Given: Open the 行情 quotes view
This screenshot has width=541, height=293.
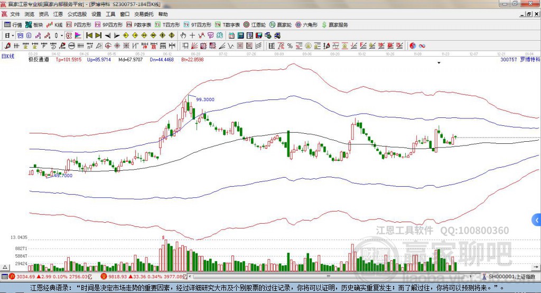Looking at the screenshot, I should [13, 25].
